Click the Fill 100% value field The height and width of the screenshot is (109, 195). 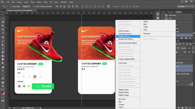189,52
